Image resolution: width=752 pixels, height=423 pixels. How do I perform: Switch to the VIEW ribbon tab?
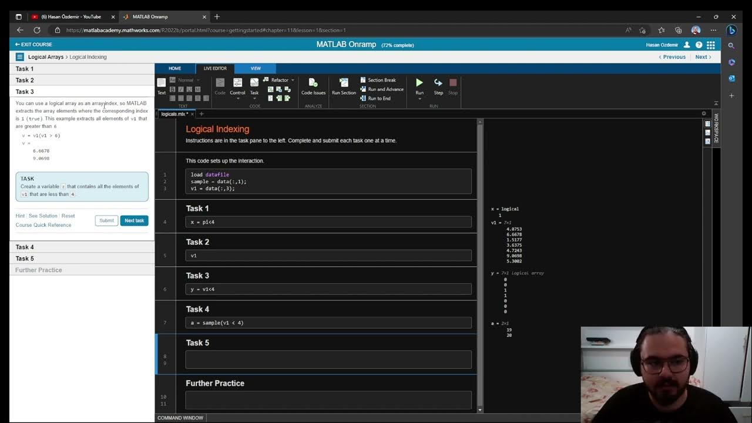coord(256,68)
